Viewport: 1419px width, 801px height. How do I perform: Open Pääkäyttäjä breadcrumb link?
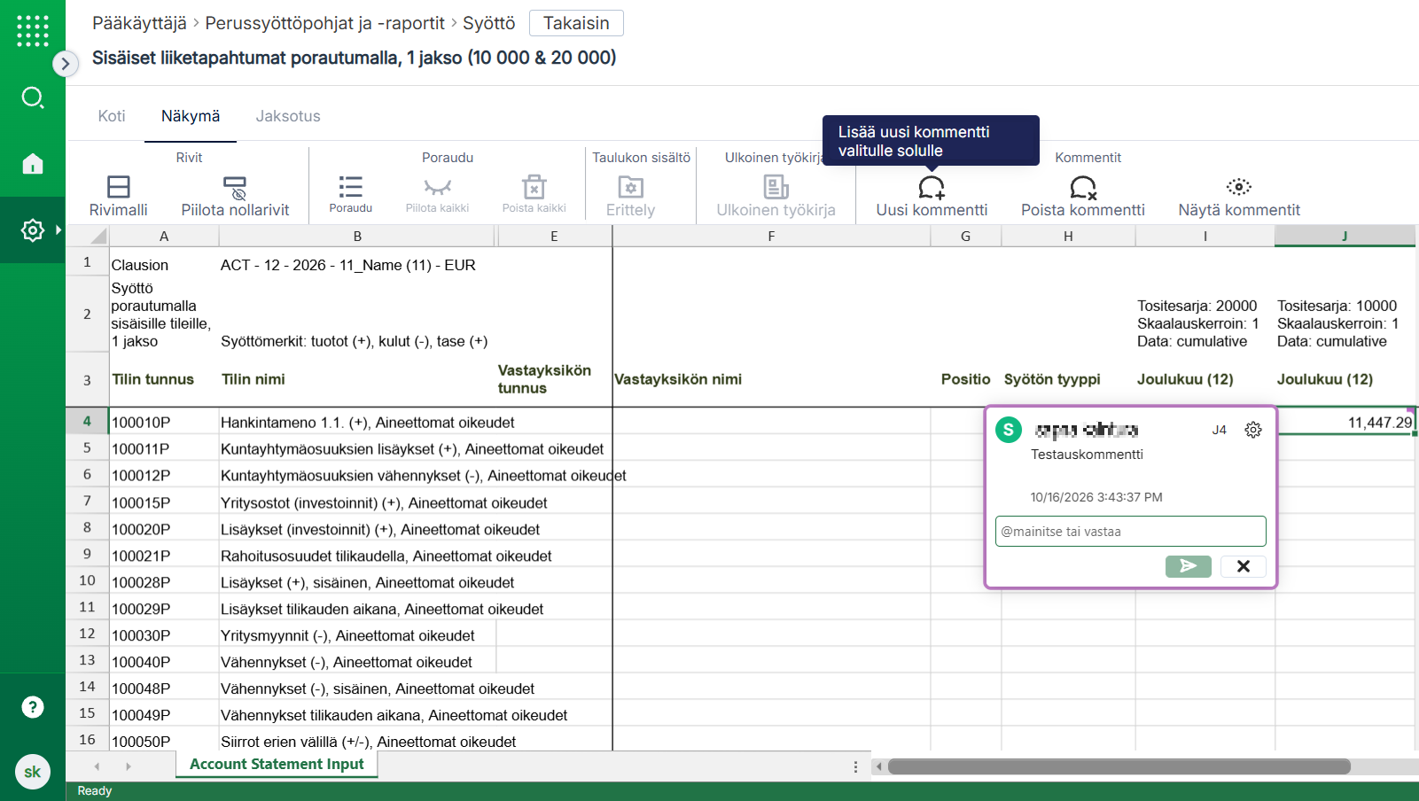pos(139,23)
